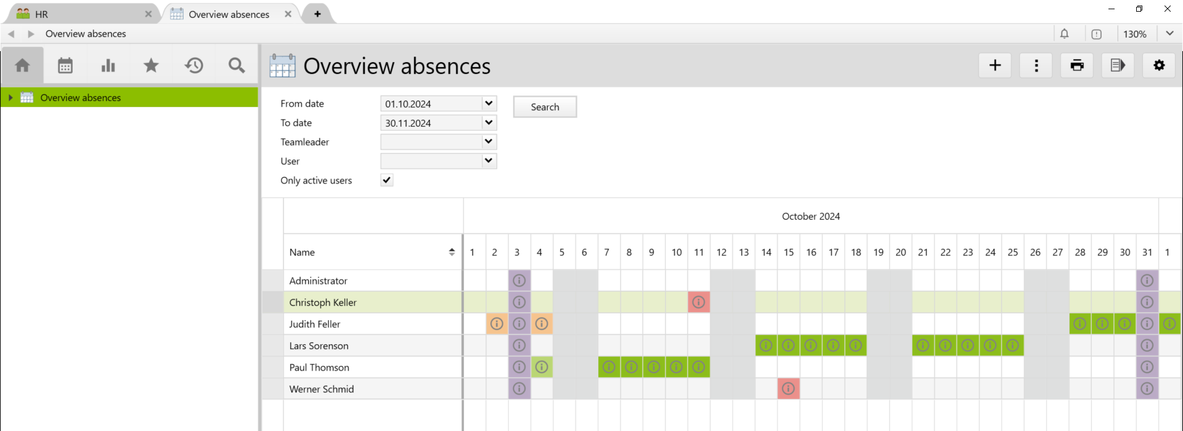The image size is (1183, 431).
Task: Open the Teamleader dropdown
Action: pyautogui.click(x=489, y=142)
